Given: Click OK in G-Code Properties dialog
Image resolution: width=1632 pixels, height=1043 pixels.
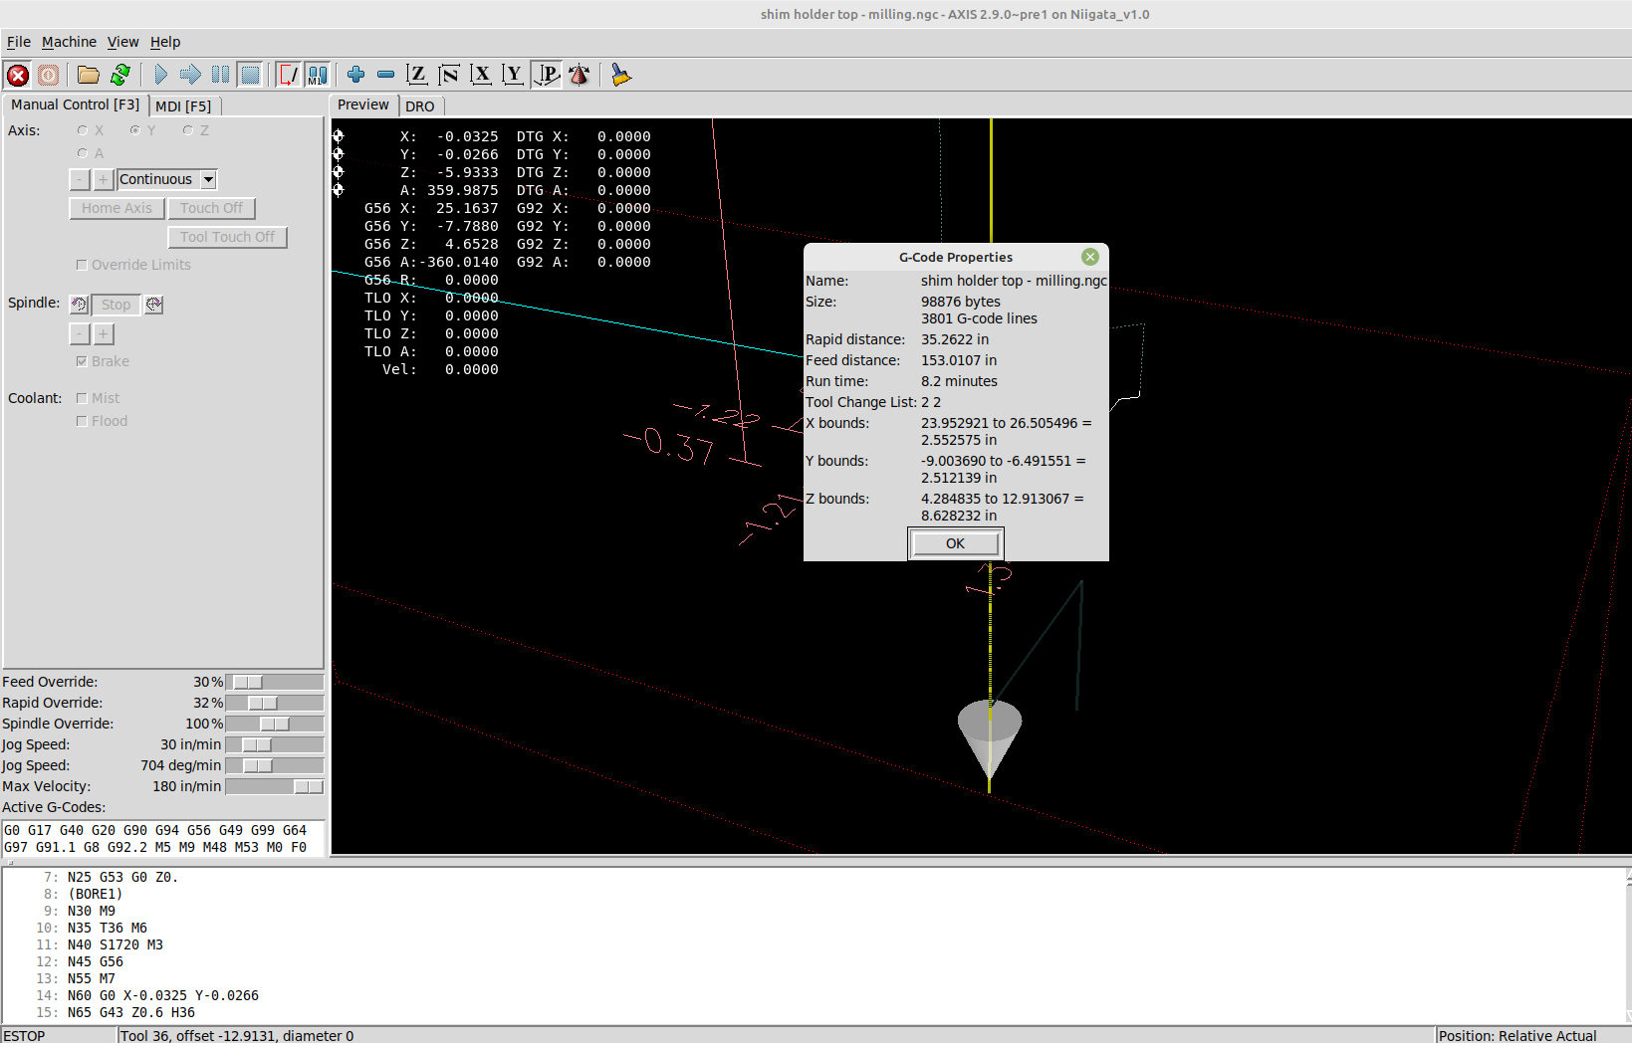Looking at the screenshot, I should click(x=955, y=543).
